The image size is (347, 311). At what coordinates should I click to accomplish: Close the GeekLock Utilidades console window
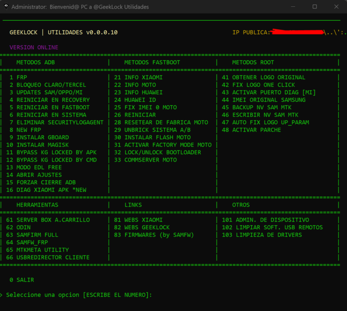[x=336, y=7]
